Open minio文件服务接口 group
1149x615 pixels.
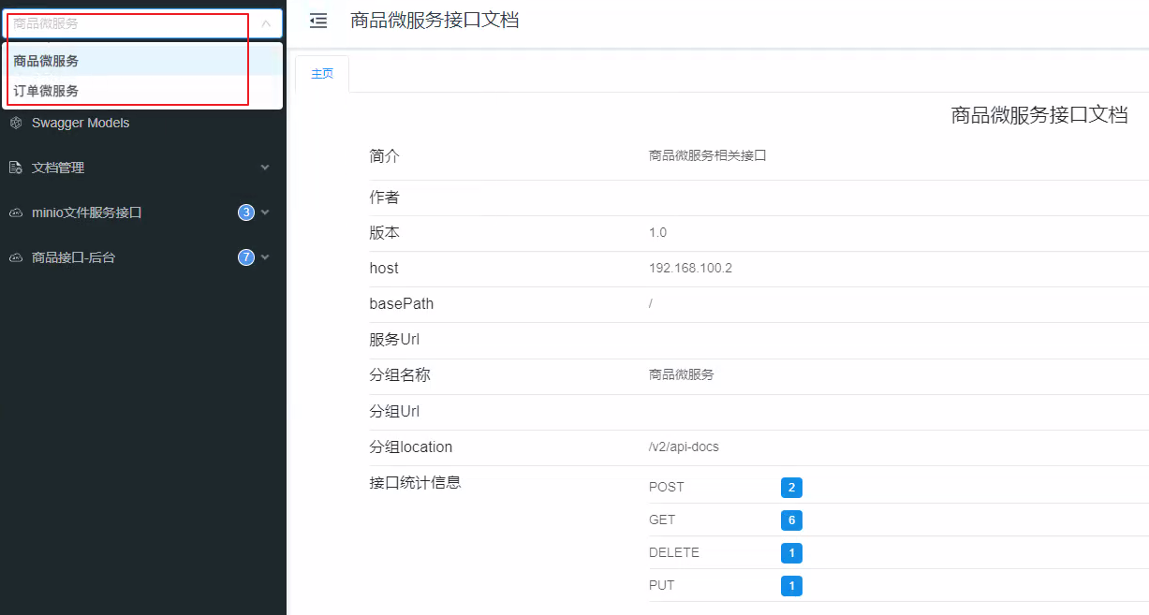pos(142,212)
